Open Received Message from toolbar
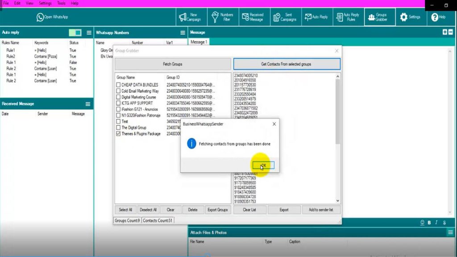The height and width of the screenshot is (257, 457). [253, 17]
